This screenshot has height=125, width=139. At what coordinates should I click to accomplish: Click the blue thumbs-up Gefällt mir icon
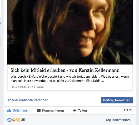9,111
